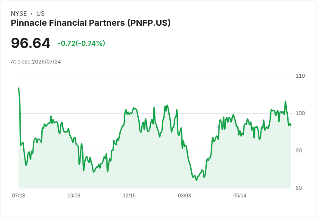Click the 05/14 date label on x-axis

point(240,195)
